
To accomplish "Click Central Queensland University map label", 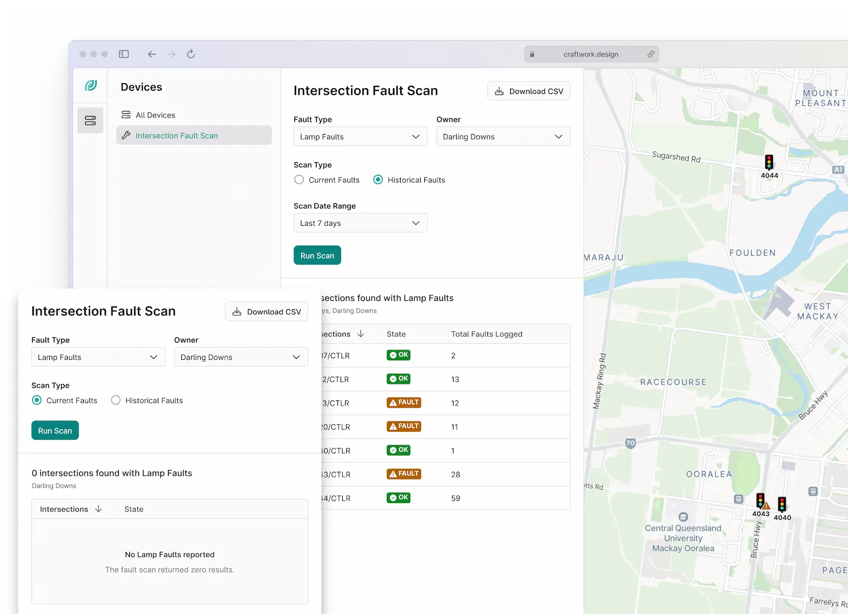I will click(683, 538).
